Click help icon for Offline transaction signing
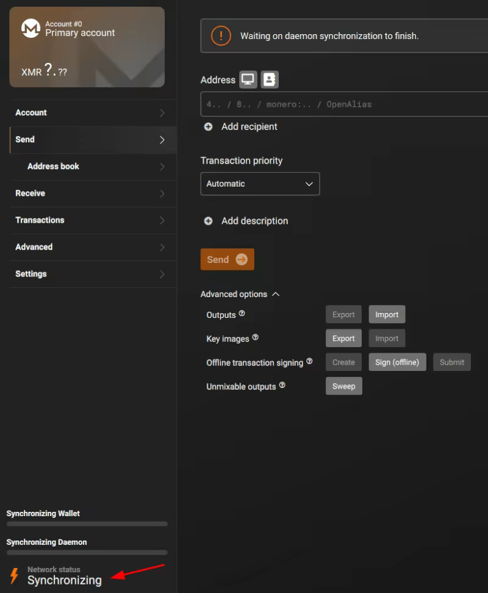Screen dimensions: 488x593 click(x=309, y=361)
